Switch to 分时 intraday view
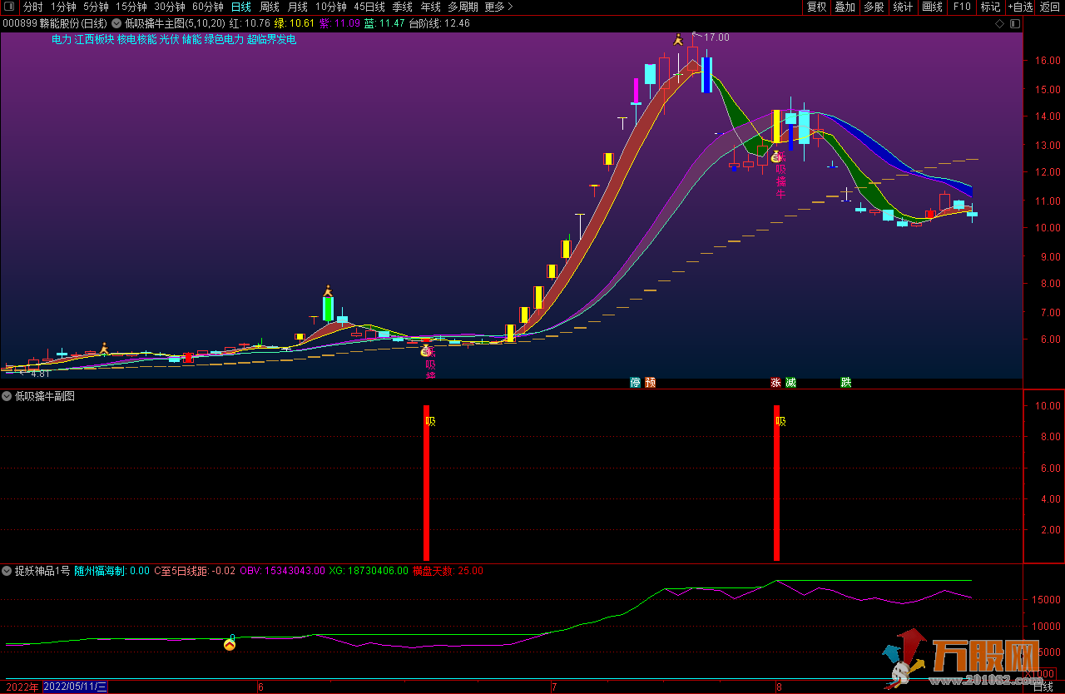Image resolution: width=1065 pixels, height=694 pixels. (32, 7)
